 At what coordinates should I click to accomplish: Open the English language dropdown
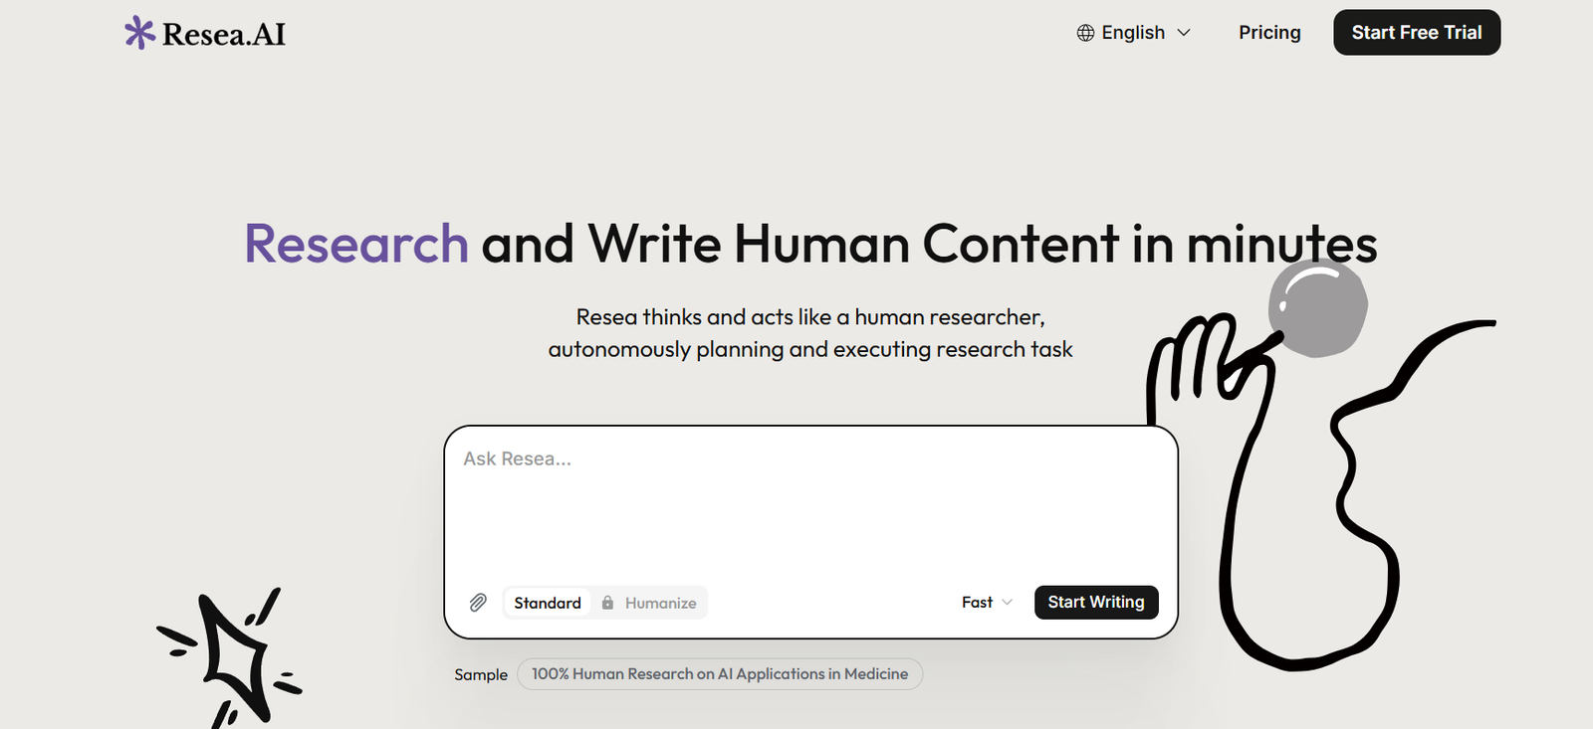click(1133, 33)
